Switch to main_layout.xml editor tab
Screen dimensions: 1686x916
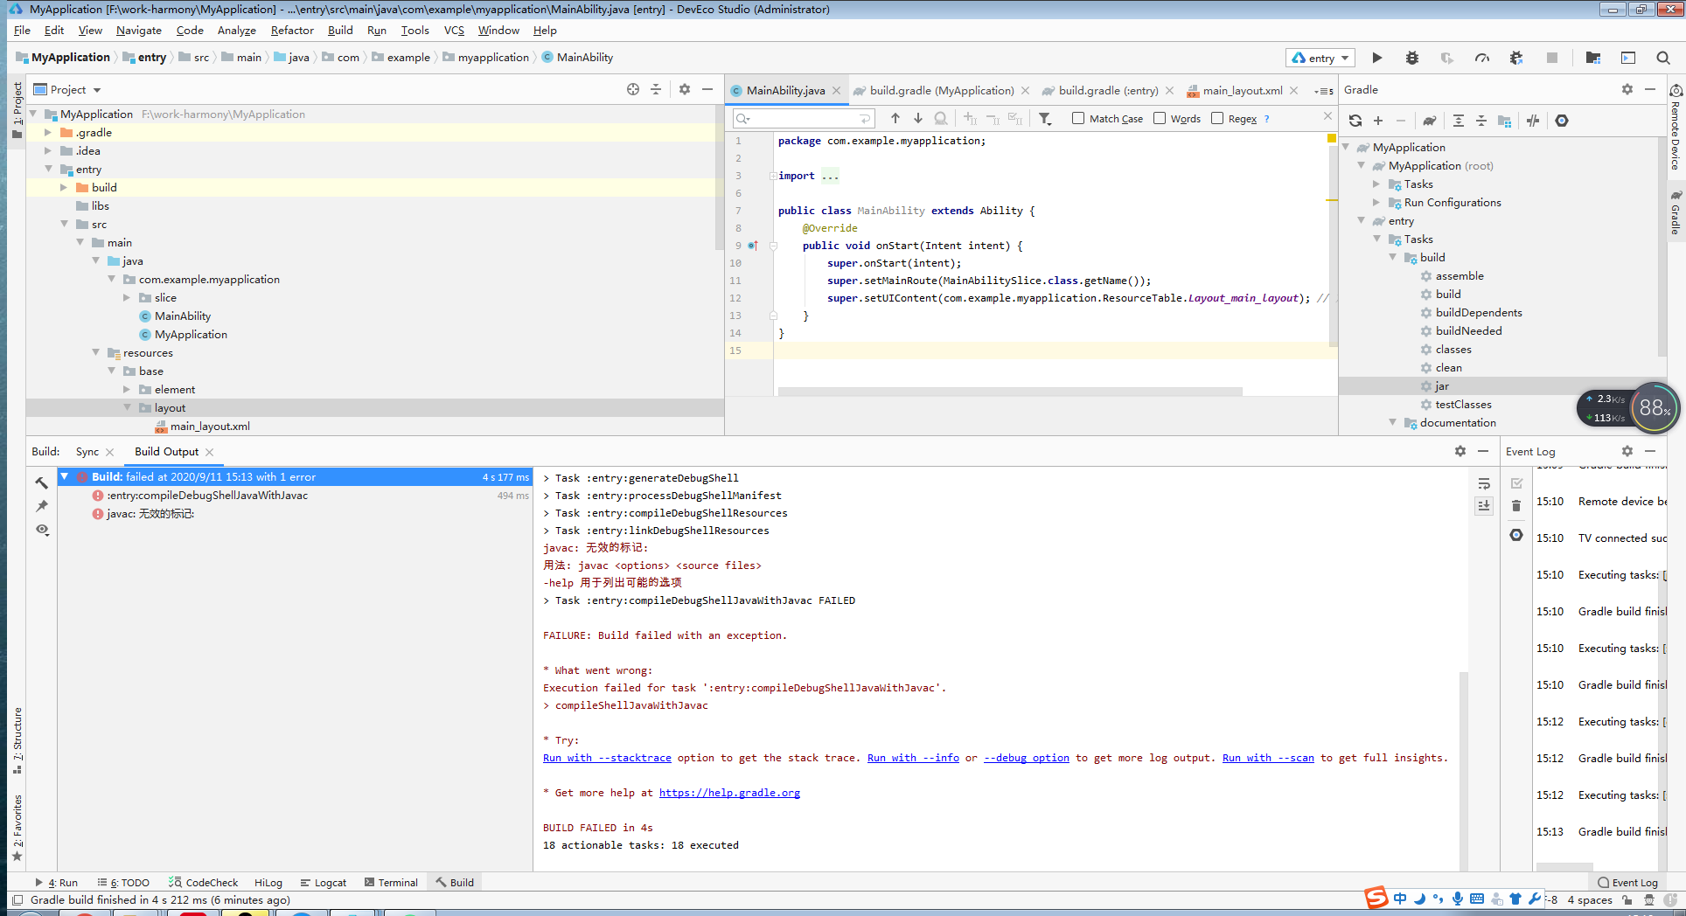tap(1242, 90)
